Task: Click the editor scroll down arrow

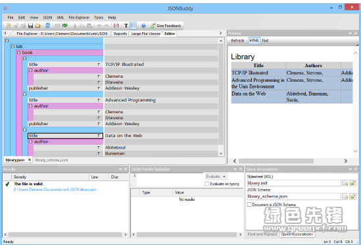Action: (221, 153)
